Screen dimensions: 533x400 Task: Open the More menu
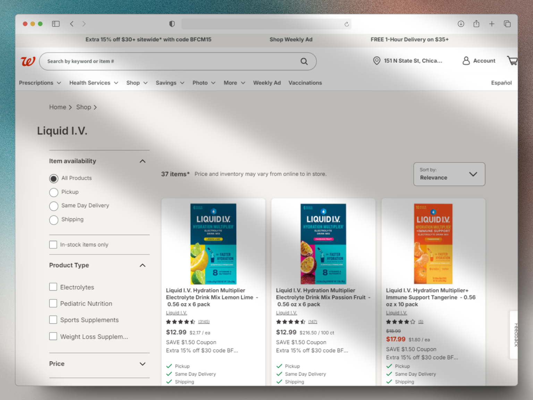tap(235, 83)
